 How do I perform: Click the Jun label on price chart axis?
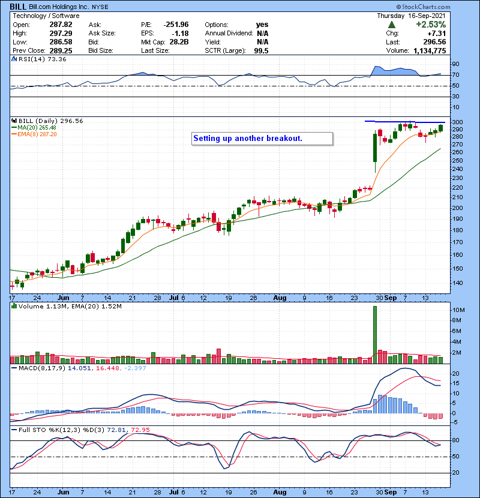64,298
